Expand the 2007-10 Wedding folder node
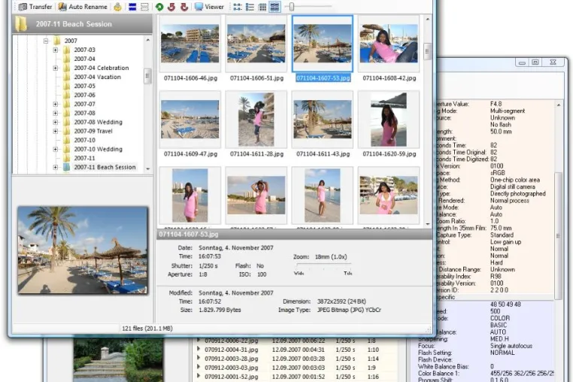Viewport: 573px width, 382px height. (56, 149)
